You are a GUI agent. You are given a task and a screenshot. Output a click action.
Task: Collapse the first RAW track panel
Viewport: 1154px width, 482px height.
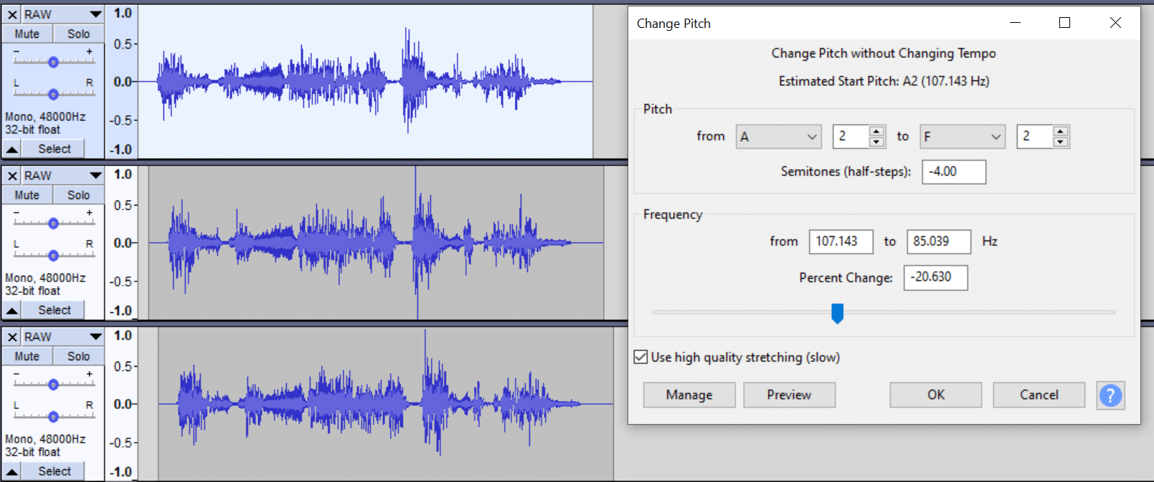coord(11,148)
